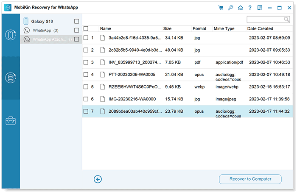The width and height of the screenshot is (297, 192).
Task: Open the toolbox sidebar icon
Action: [x=11, y=121]
